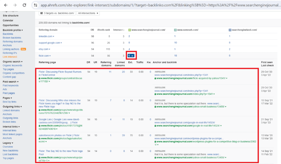The width and height of the screenshot is (281, 164).
Task: Open Calendar in the sidebar
Action: 8,20
